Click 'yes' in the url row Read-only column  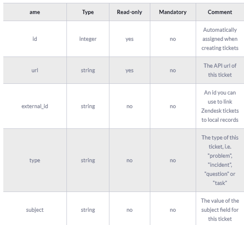130,70
